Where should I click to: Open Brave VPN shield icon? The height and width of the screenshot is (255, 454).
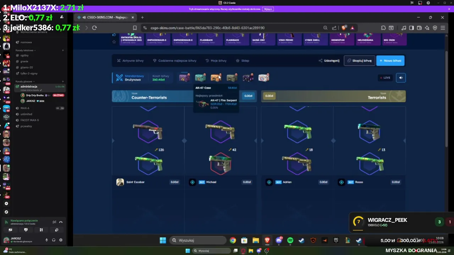click(435, 28)
